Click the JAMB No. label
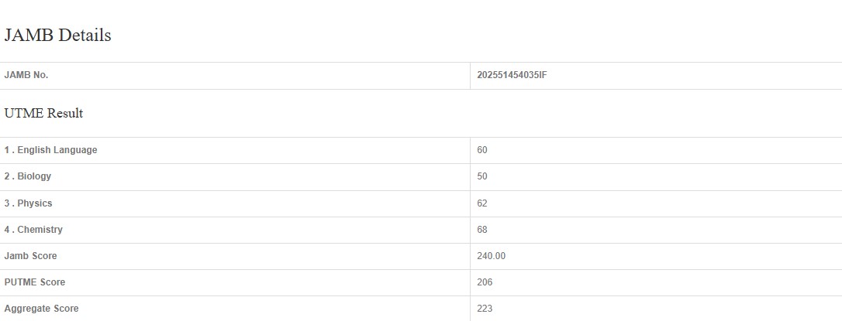 click(26, 76)
